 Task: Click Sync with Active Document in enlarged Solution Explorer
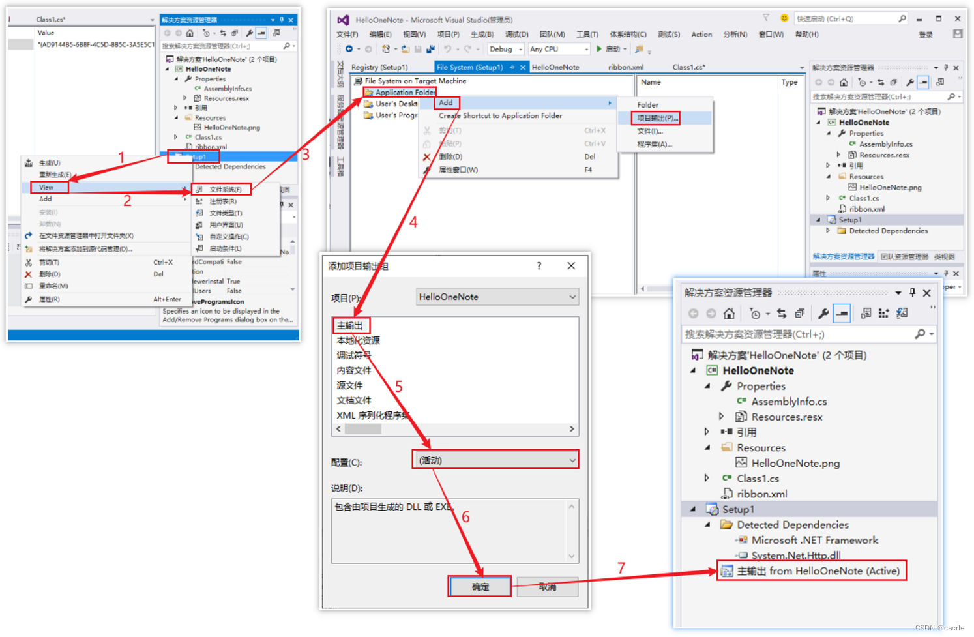[782, 314]
